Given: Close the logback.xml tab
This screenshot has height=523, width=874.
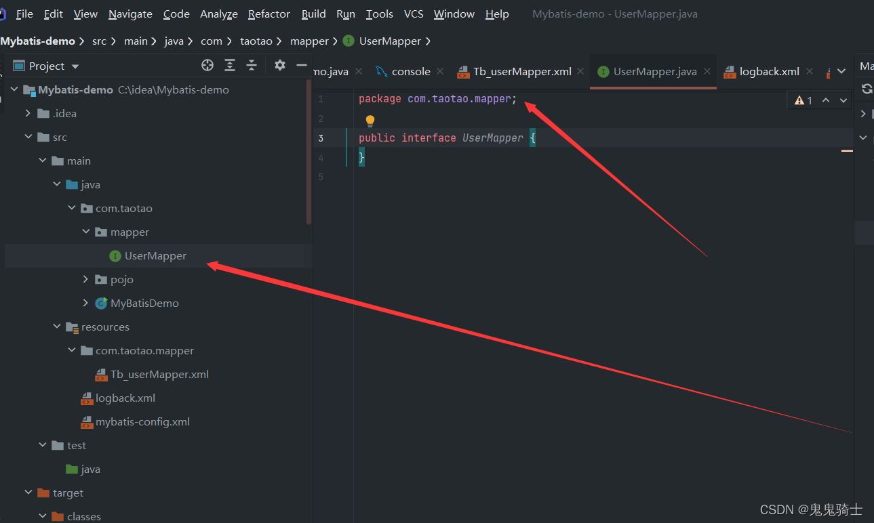Looking at the screenshot, I should pos(810,71).
